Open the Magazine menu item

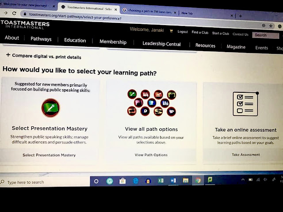pos(236,47)
